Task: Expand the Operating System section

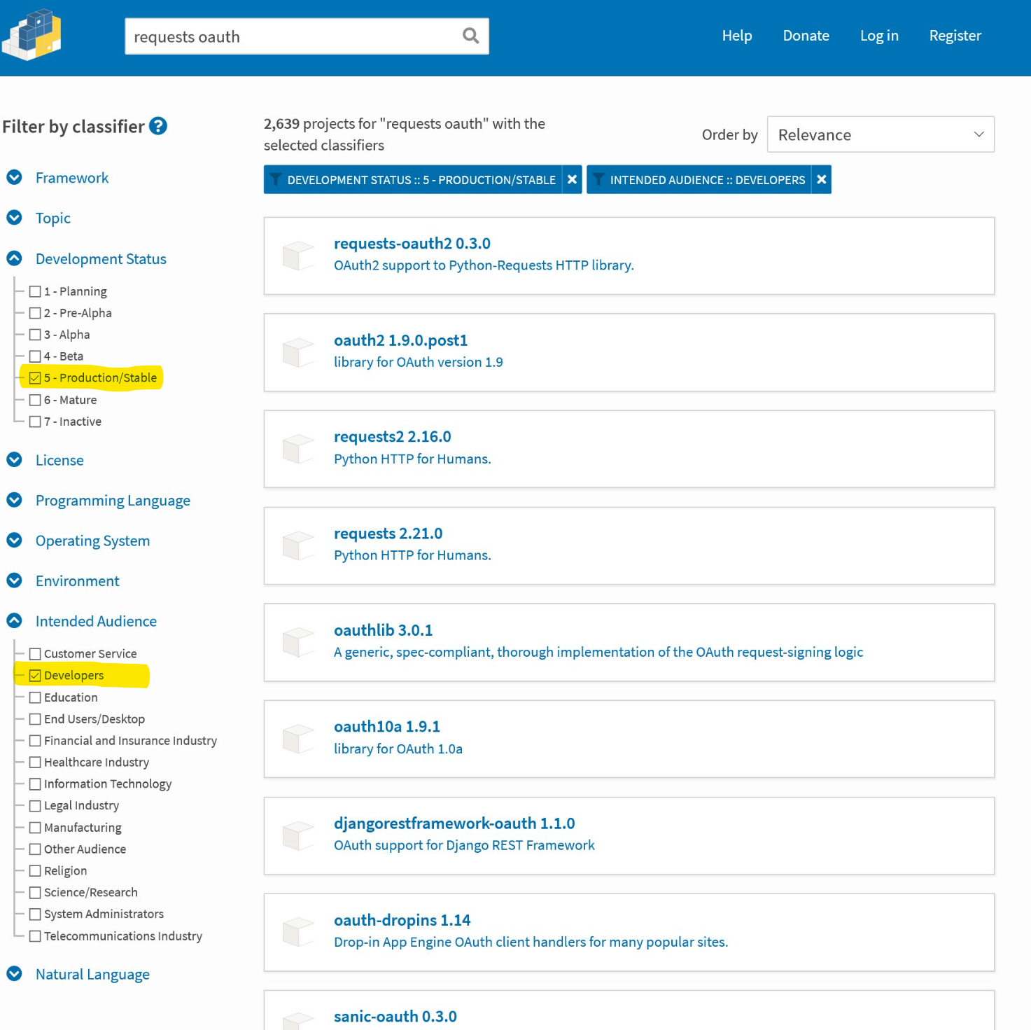Action: point(92,541)
